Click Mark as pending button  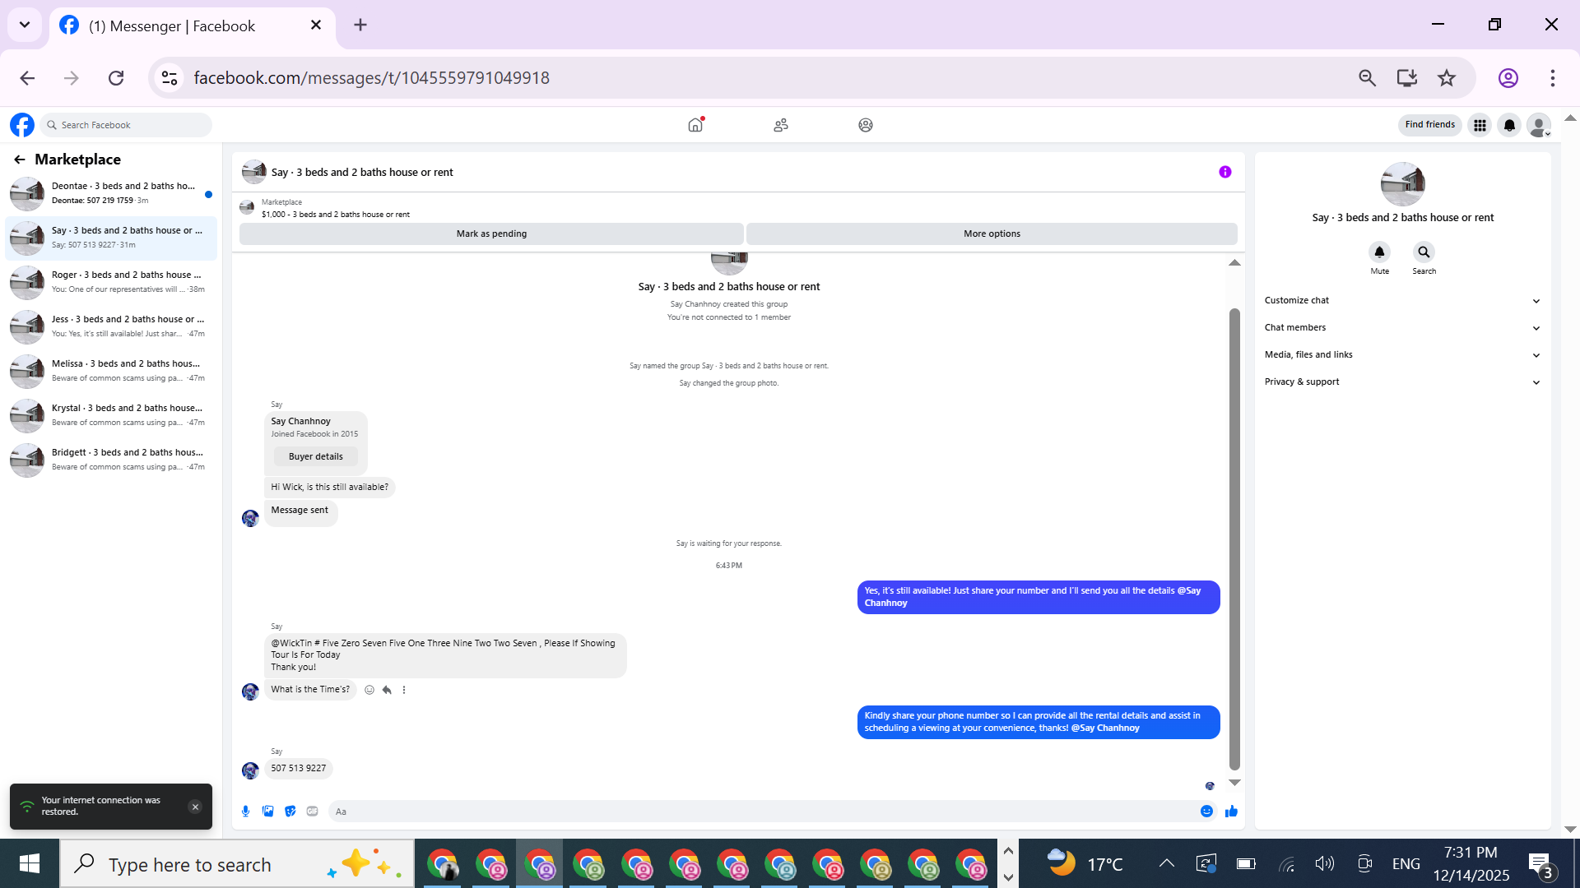[x=491, y=234]
